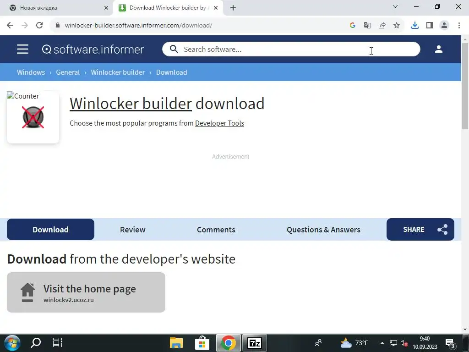
Task: Open 7-Zip from the taskbar
Action: click(x=255, y=343)
